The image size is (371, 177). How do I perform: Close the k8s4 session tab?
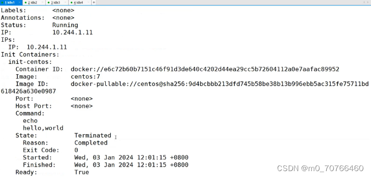pos(88,2)
